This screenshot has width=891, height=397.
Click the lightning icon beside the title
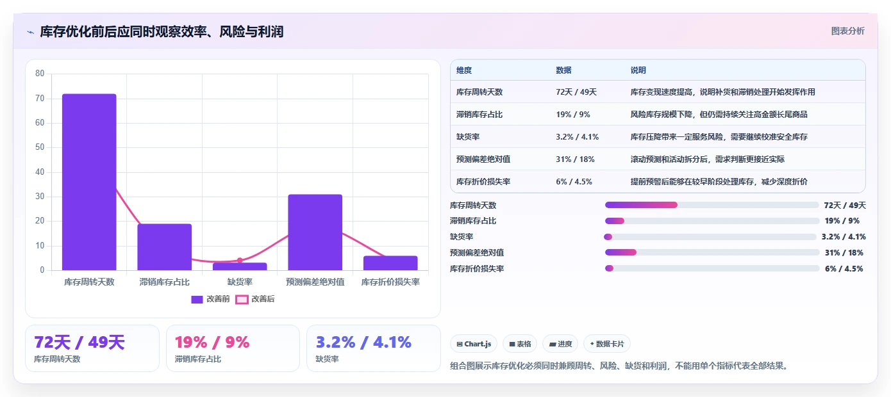click(31, 32)
